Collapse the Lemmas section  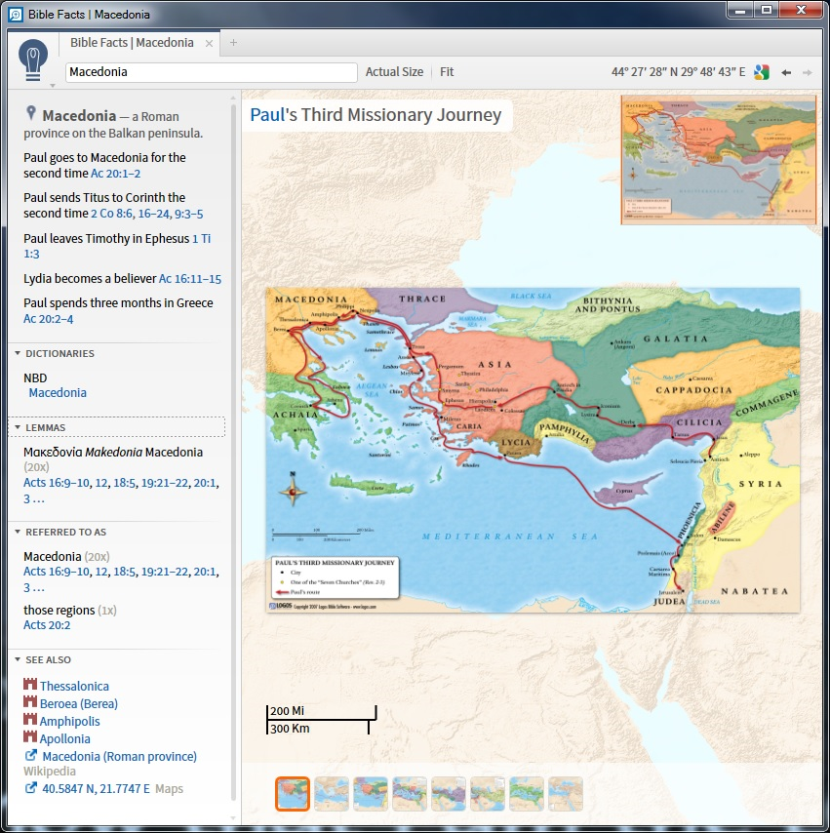point(18,427)
